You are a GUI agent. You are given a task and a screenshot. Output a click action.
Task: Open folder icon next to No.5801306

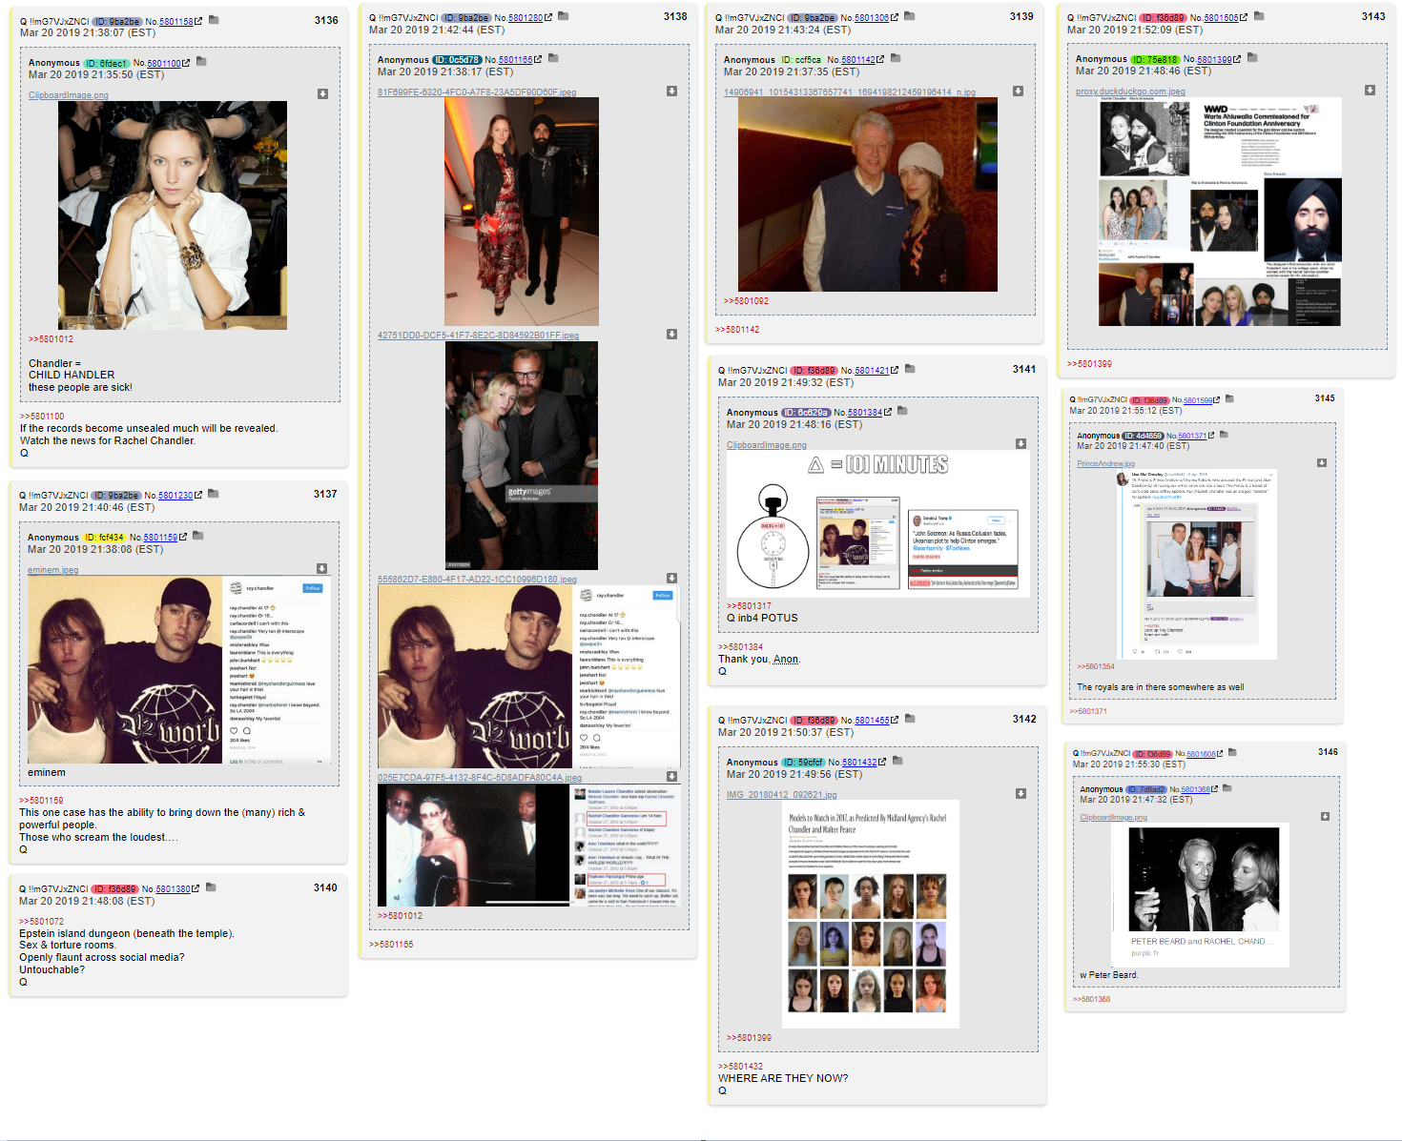(x=910, y=16)
